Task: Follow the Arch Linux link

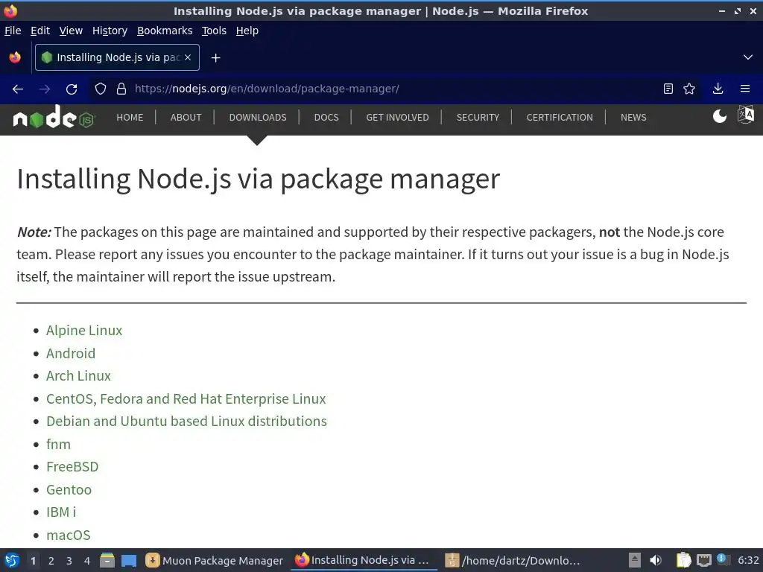Action: click(x=78, y=375)
